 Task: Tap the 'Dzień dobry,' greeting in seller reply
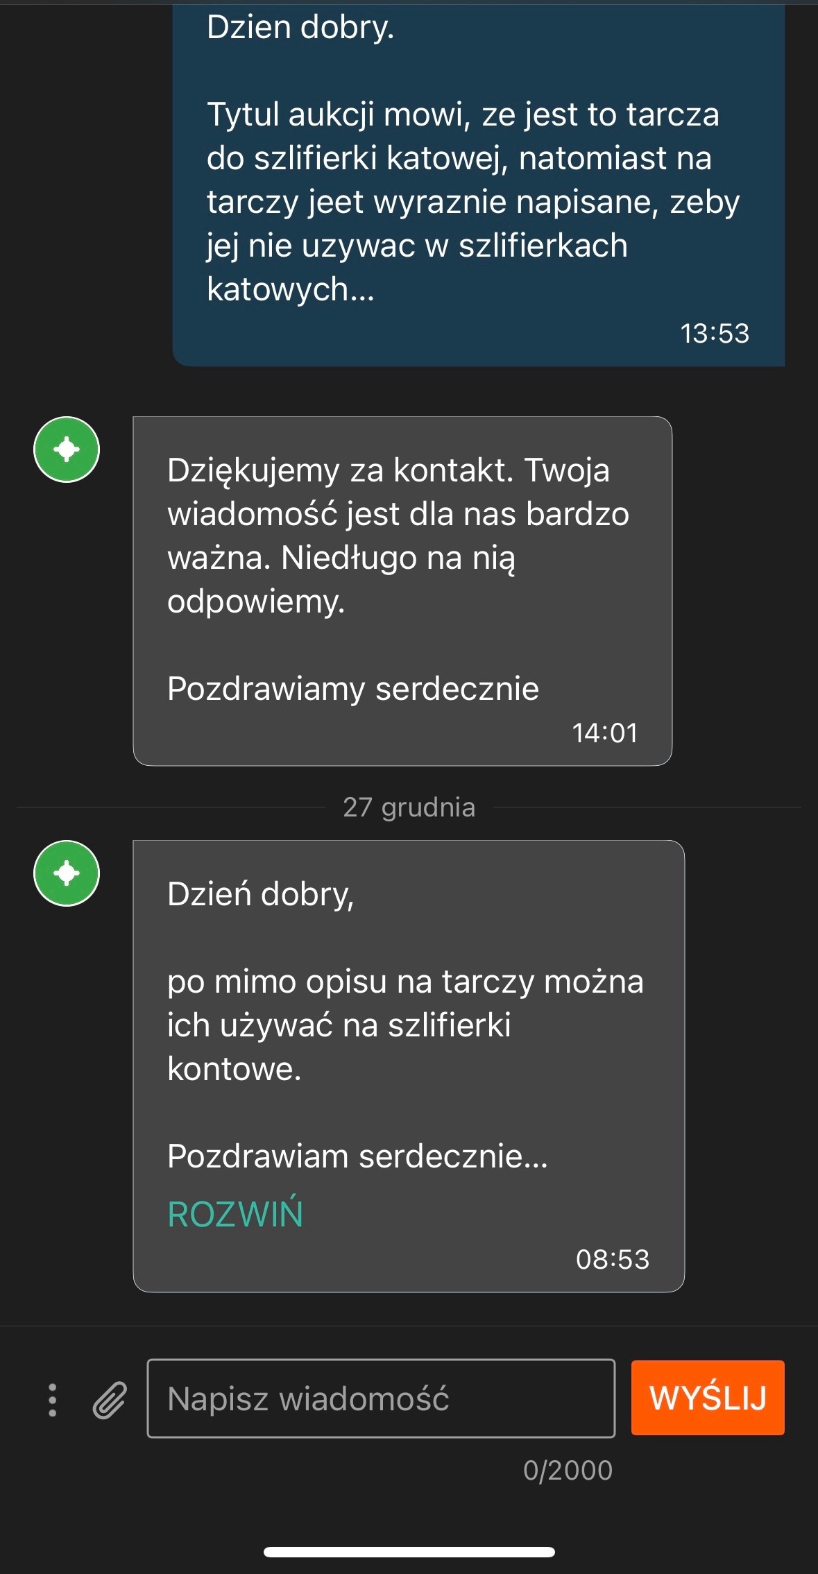click(x=260, y=894)
